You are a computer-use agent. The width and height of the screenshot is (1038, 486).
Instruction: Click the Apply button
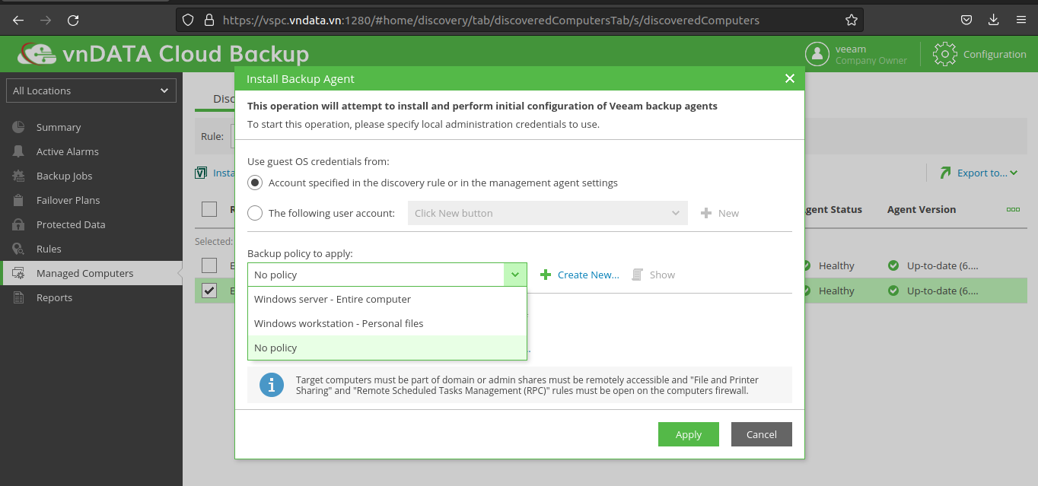point(688,434)
